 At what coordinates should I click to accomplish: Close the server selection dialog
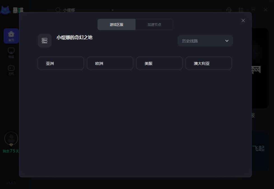(x=243, y=21)
